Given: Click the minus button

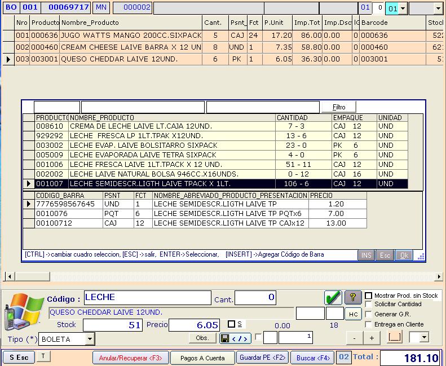Looking at the screenshot, I should (355, 338).
